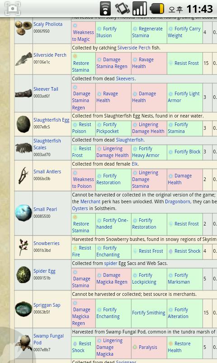217x363 pixels.
Task: Click Ravage Health effect in Silverside Perch row
Action: (x=142, y=63)
